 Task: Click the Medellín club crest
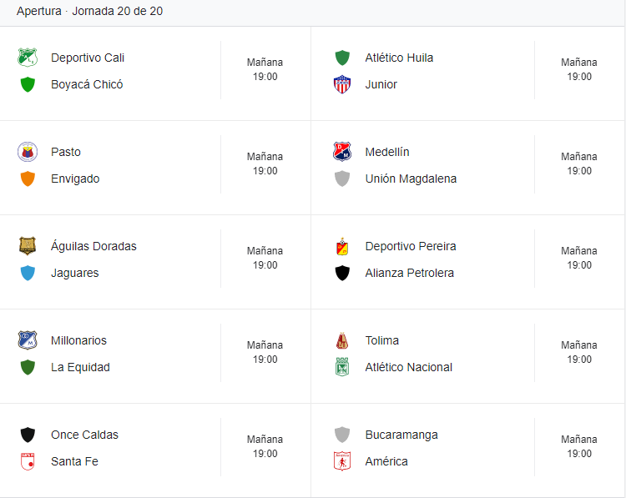coord(342,152)
